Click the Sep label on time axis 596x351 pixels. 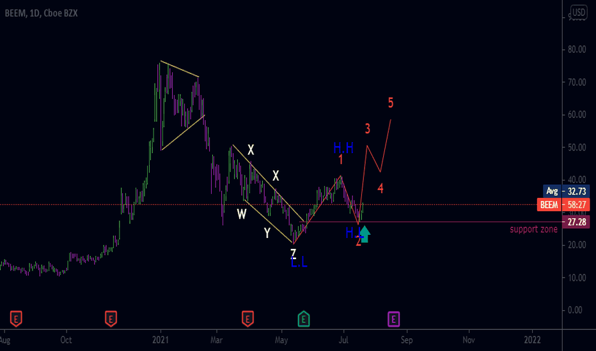coord(406,340)
